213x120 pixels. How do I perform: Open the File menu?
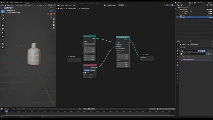[4, 3]
